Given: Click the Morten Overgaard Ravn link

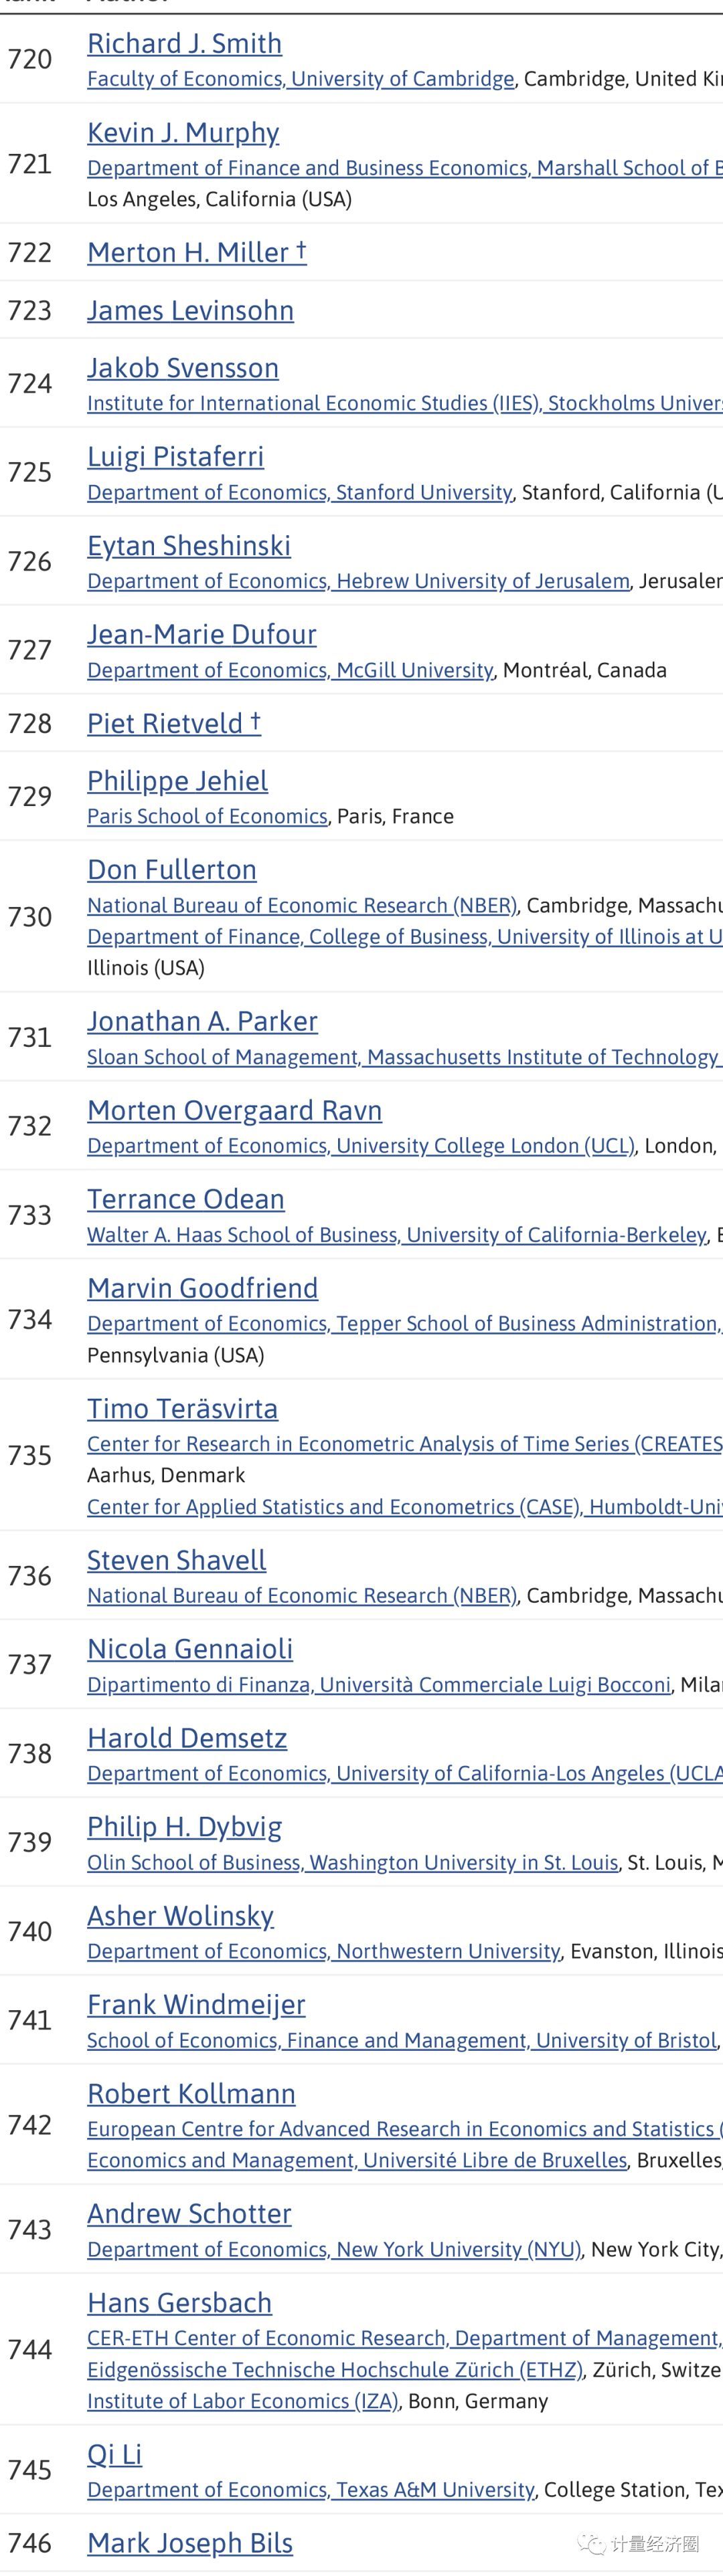Looking at the screenshot, I should pyautogui.click(x=234, y=1111).
